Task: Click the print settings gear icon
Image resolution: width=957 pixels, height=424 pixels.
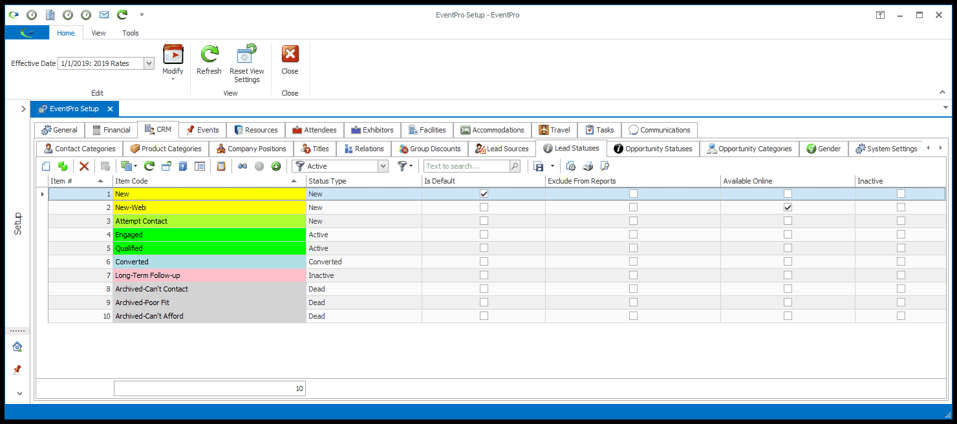Action: click(x=571, y=166)
